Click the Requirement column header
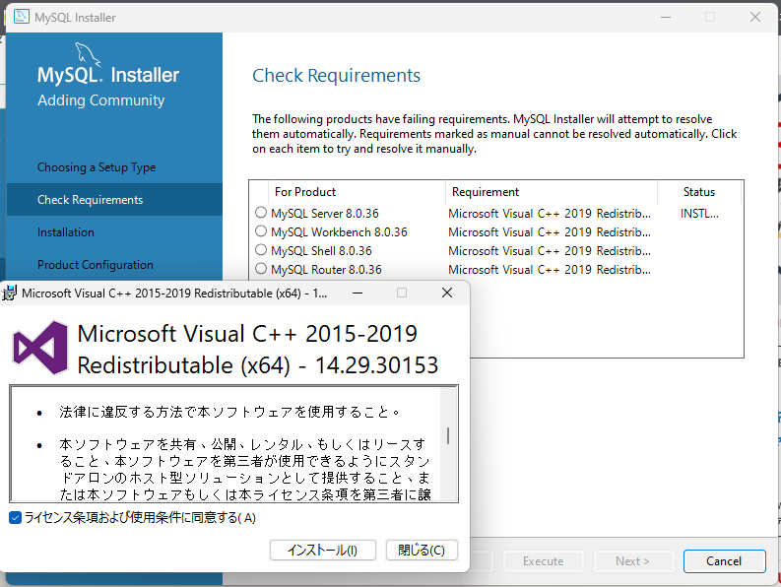 [x=551, y=192]
